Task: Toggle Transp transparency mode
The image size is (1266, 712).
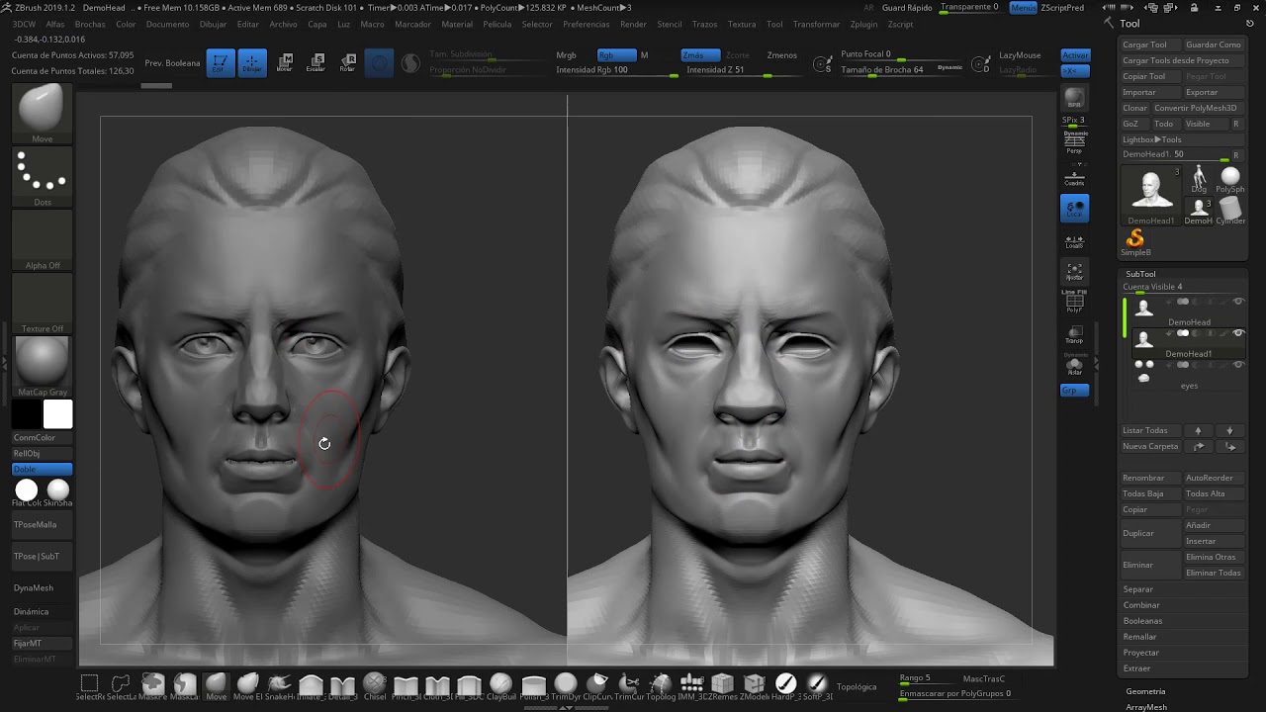Action: (x=1074, y=334)
